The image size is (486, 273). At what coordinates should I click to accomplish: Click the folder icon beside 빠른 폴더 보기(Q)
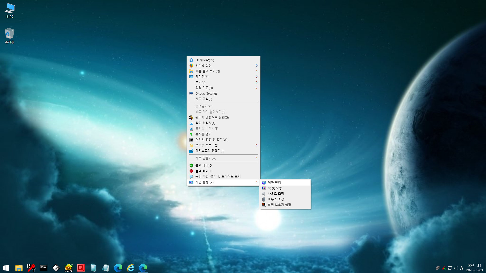[191, 71]
